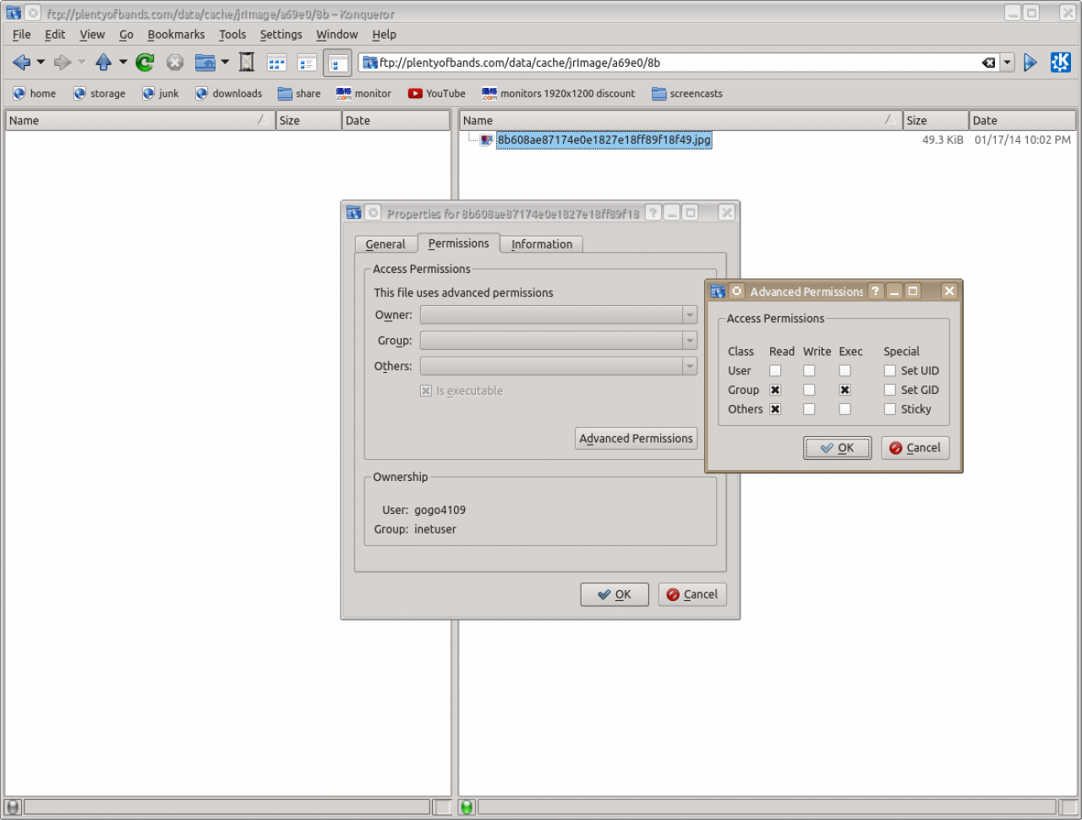Viewport: 1082px width, 820px height.
Task: Click the clear location bar icon
Action: [x=988, y=63]
